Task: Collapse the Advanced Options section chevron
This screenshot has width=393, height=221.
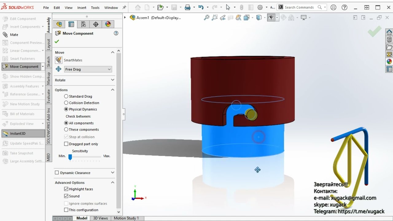Action: tap(112, 183)
